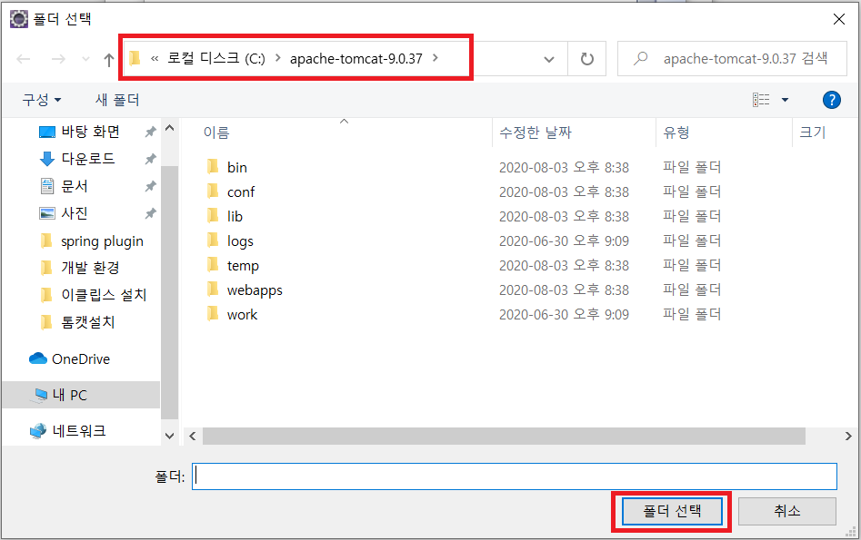Select 사진 in navigation pane

(75, 213)
